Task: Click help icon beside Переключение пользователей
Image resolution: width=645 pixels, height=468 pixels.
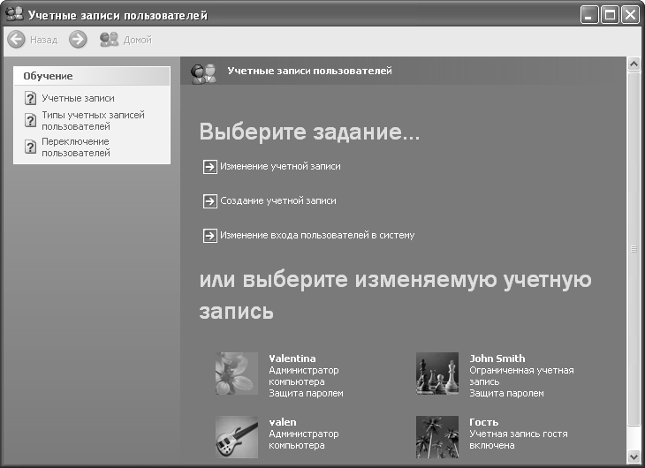Action: 30,147
